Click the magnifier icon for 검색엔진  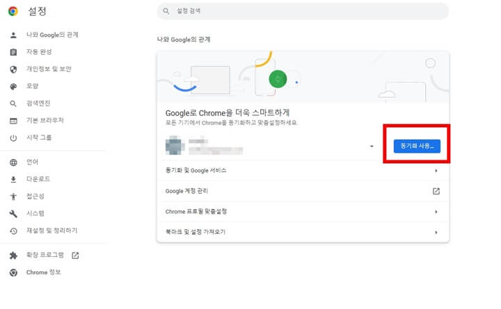point(13,103)
